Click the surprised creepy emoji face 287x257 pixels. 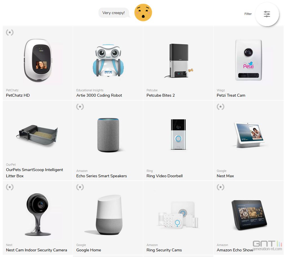point(143,13)
